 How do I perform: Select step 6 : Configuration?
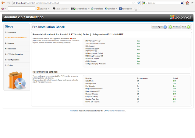click(12, 60)
